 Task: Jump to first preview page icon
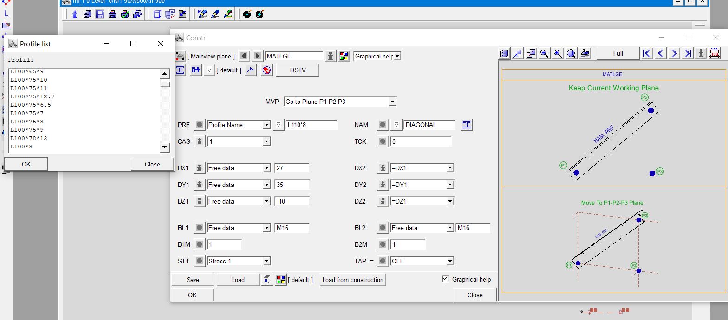(x=647, y=53)
